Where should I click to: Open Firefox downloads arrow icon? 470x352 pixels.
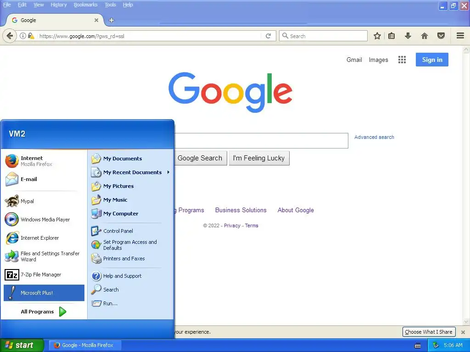[x=408, y=36]
